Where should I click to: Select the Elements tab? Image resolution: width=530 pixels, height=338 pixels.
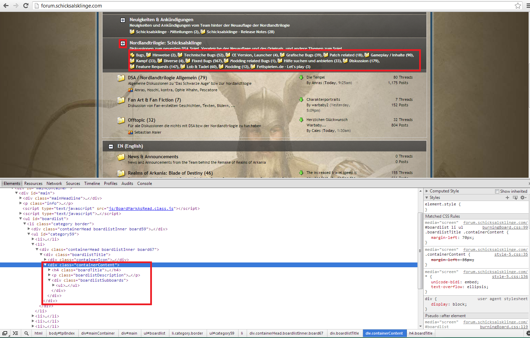coord(12,184)
